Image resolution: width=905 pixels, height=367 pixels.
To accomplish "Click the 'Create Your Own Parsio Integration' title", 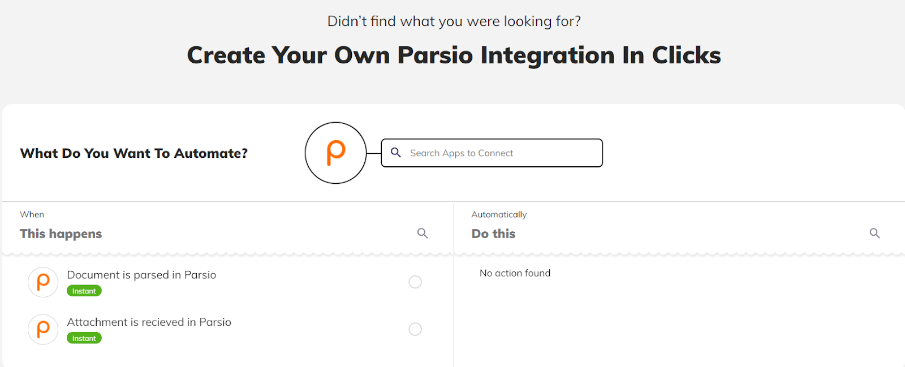I will 454,55.
